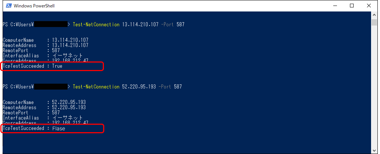Click the -Port parameter in the first command
The width and height of the screenshot is (380, 154).
click(x=167, y=24)
